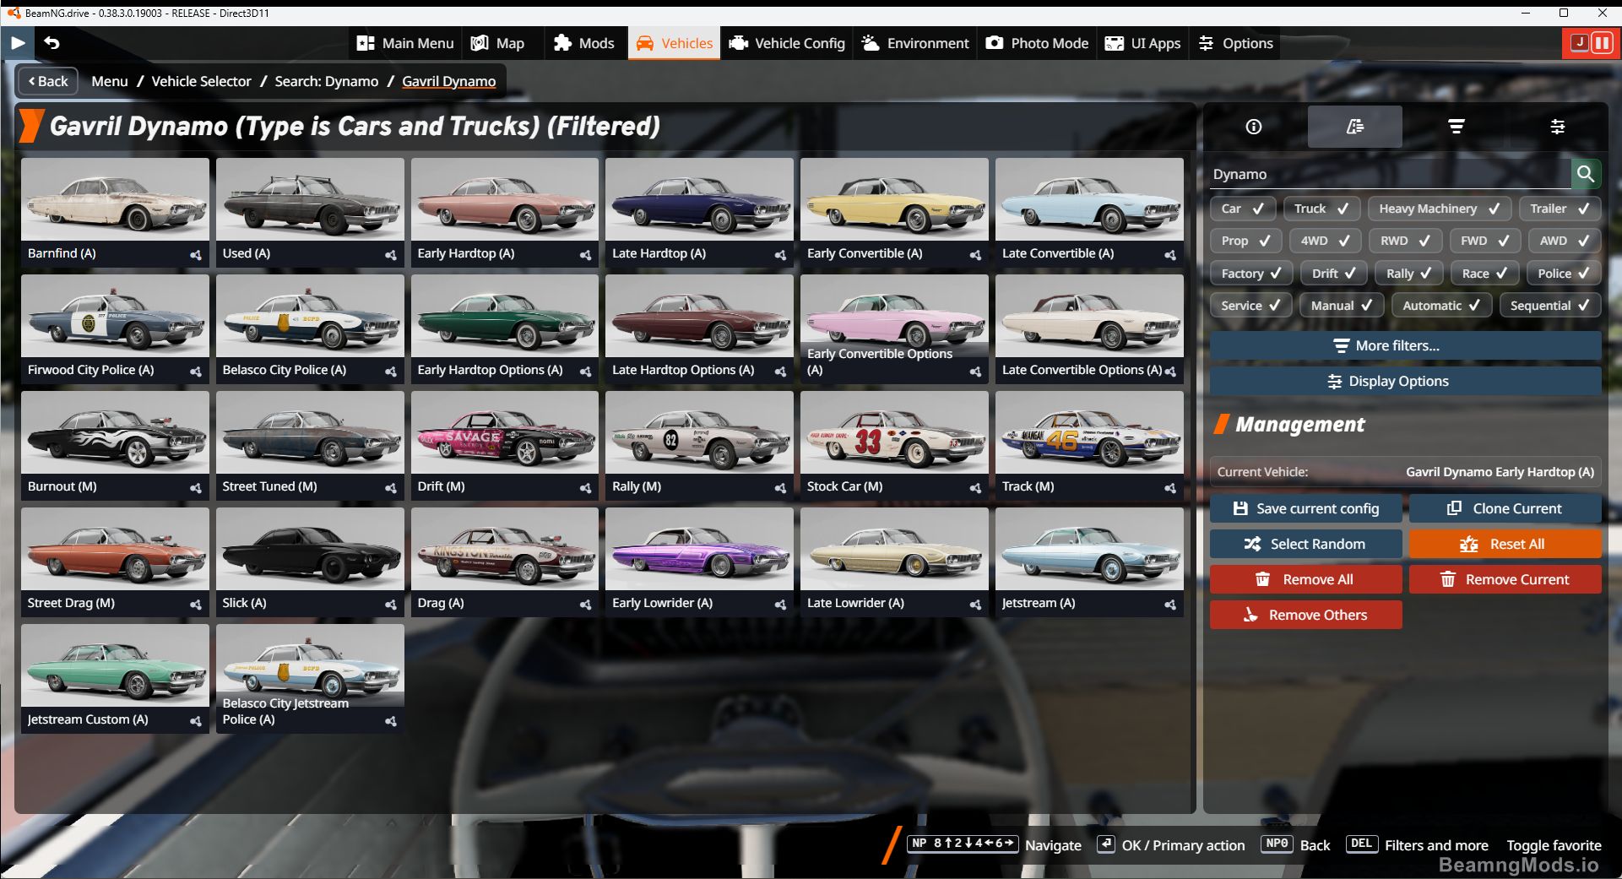1622x879 pixels.
Task: Open the info tab in the vehicle panel
Action: pyautogui.click(x=1252, y=127)
